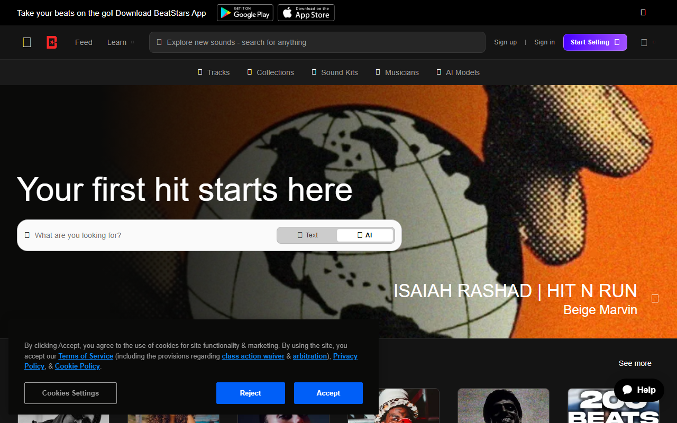Open Cookies Settings
The image size is (677, 423).
coord(70,393)
